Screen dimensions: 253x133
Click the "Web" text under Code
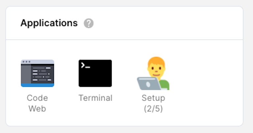click(x=37, y=109)
